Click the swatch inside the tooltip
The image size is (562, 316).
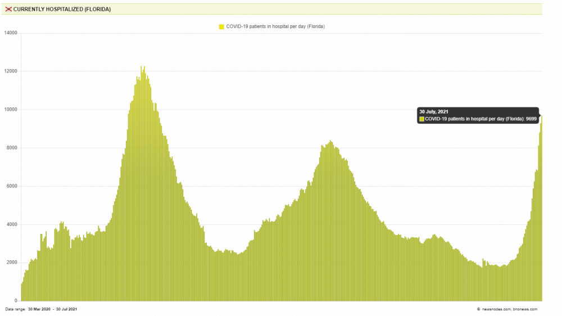click(x=422, y=119)
